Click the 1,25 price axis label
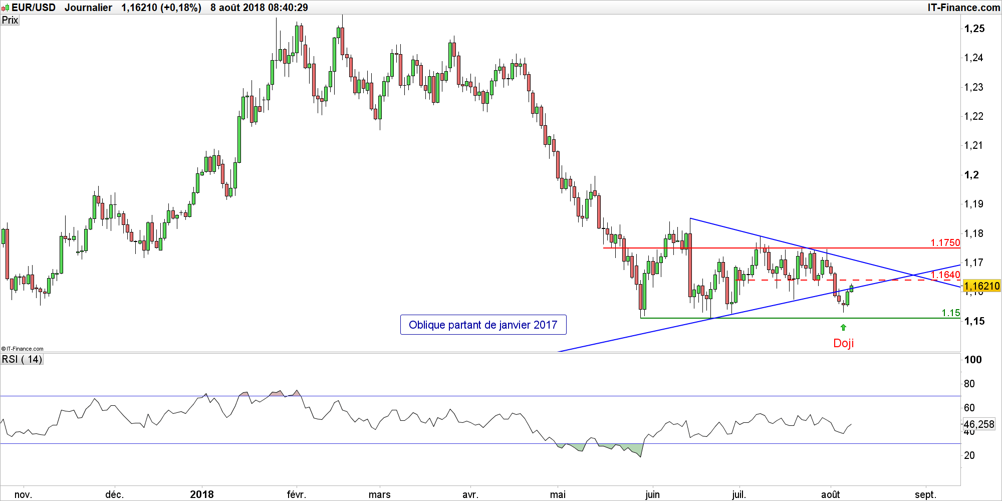This screenshot has height=501, width=1002. 974,29
